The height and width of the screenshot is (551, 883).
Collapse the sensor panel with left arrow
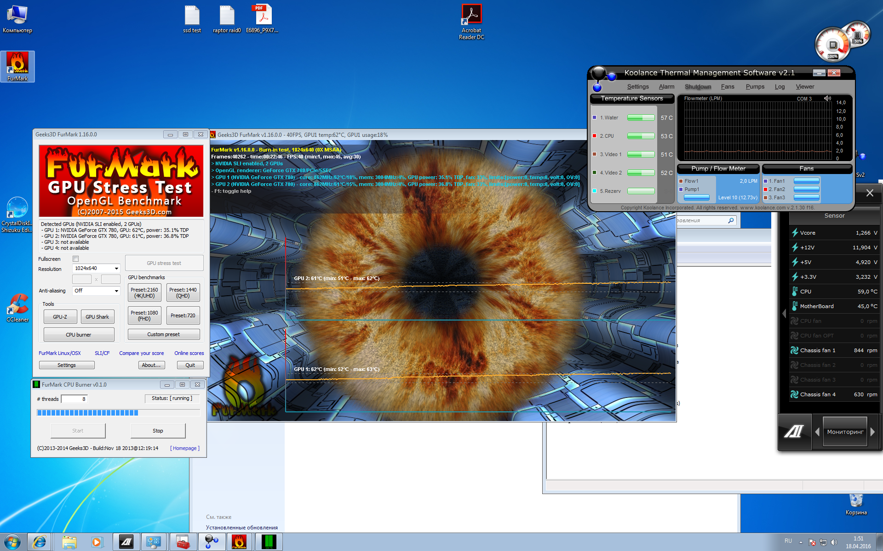[784, 314]
